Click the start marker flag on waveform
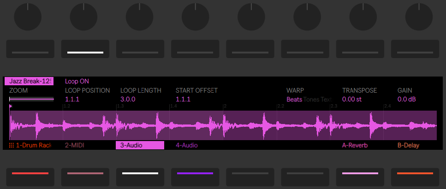The image size is (446, 189). [11, 106]
